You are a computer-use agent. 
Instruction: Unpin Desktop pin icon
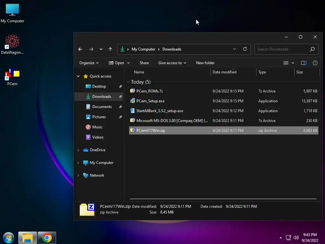[120, 86]
